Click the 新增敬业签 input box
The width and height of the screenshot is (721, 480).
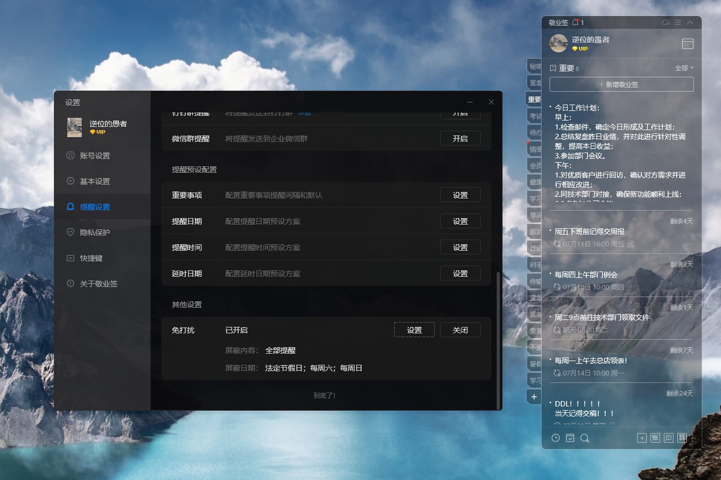point(622,84)
